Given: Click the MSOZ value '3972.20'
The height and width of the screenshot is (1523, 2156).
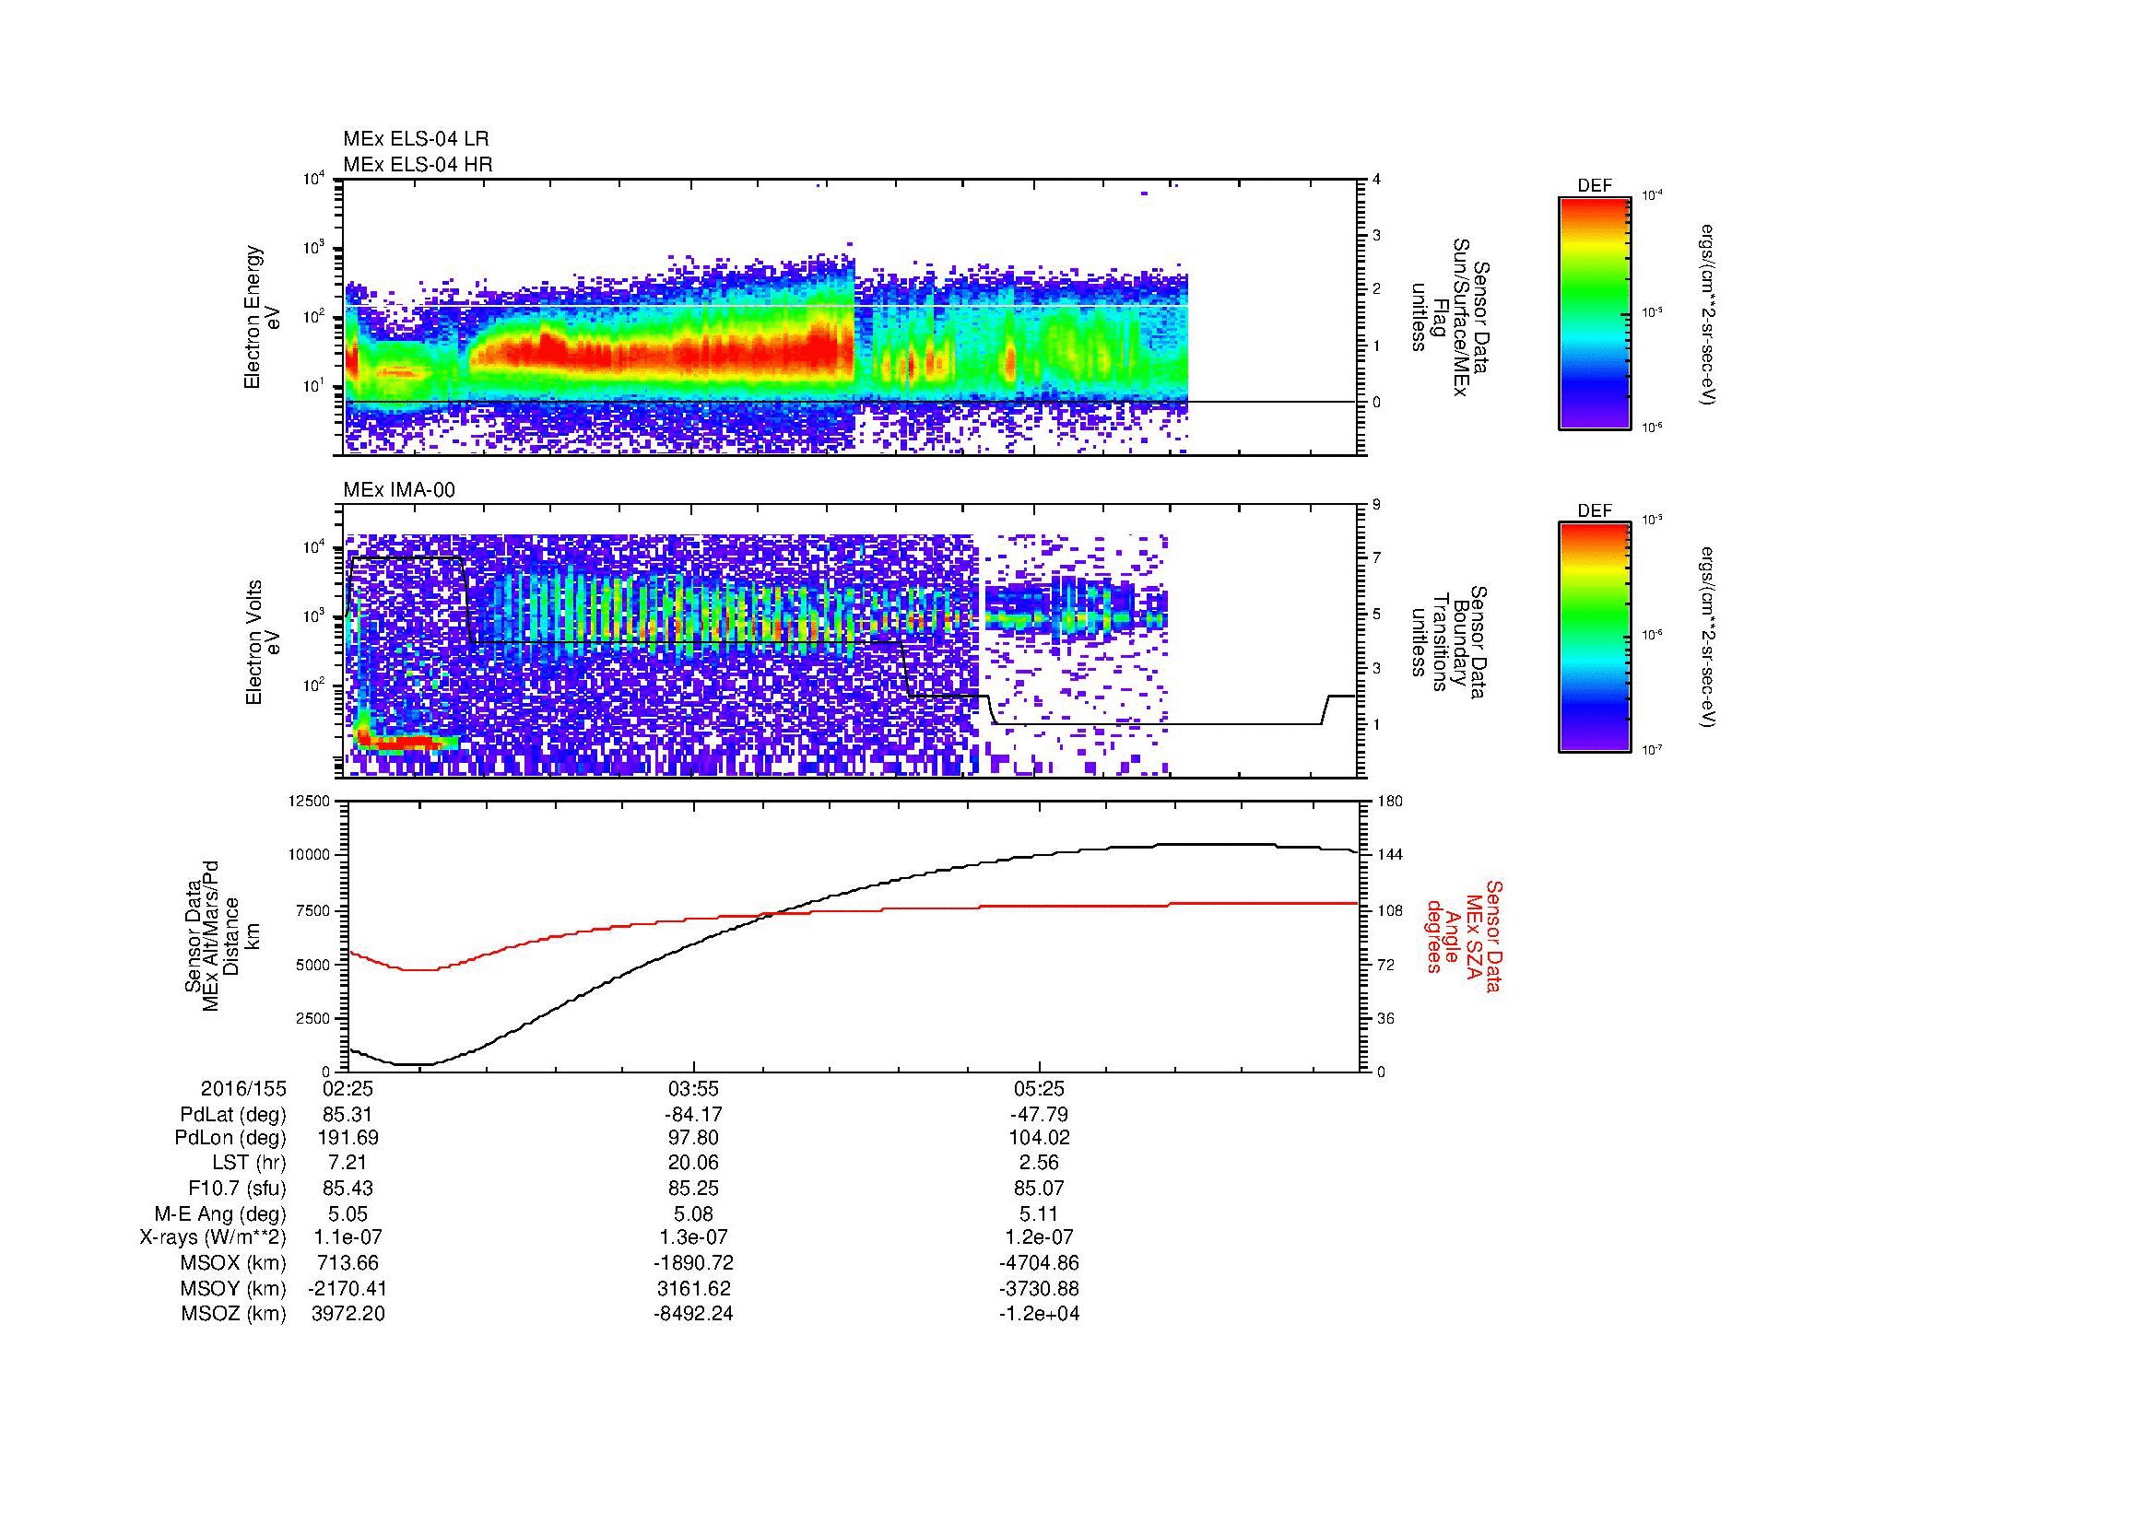Looking at the screenshot, I should pyautogui.click(x=348, y=1314).
